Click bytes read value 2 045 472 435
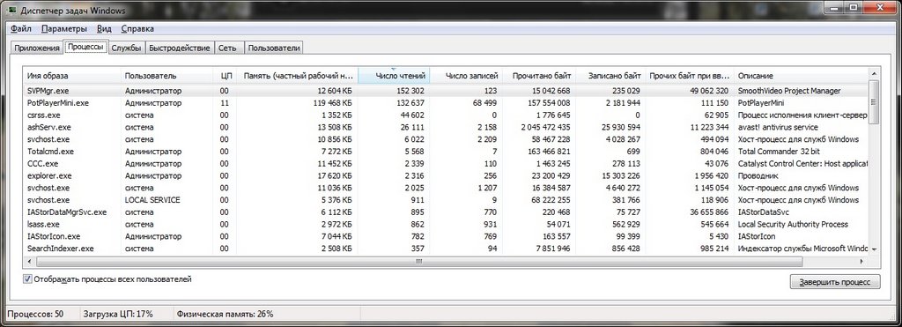Screen dimensions: 902x327 pyautogui.click(x=544, y=127)
